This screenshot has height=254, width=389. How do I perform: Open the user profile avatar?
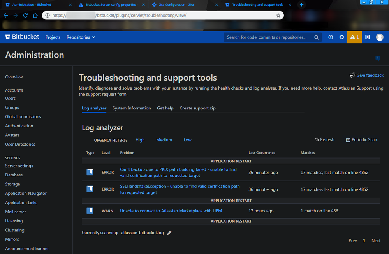[380, 37]
